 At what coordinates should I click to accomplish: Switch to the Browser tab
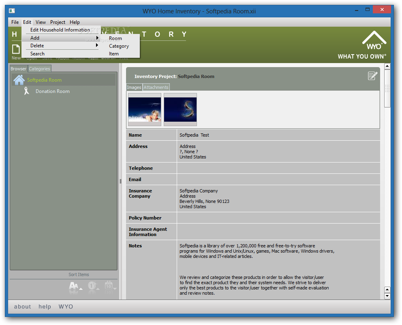pyautogui.click(x=18, y=69)
